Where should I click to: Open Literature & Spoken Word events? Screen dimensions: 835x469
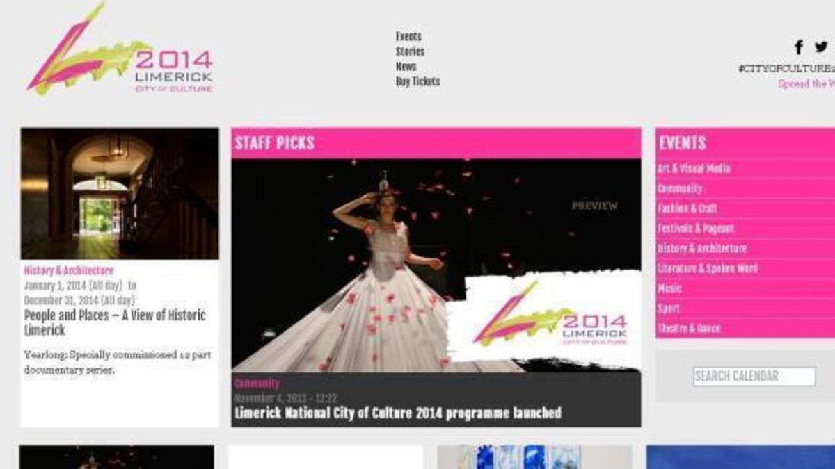[708, 269]
